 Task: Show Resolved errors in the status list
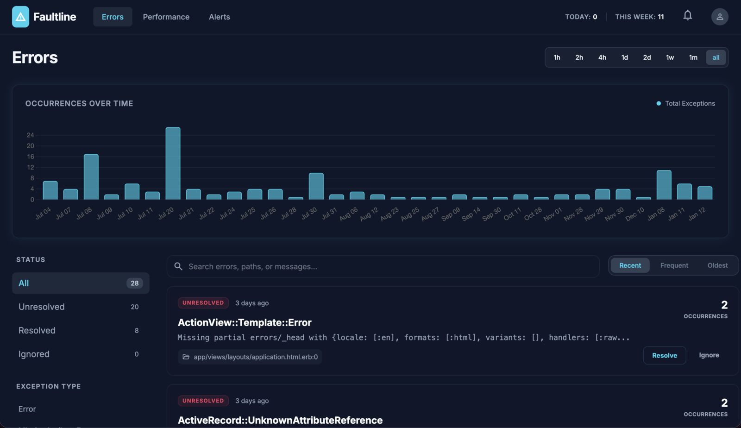[37, 330]
